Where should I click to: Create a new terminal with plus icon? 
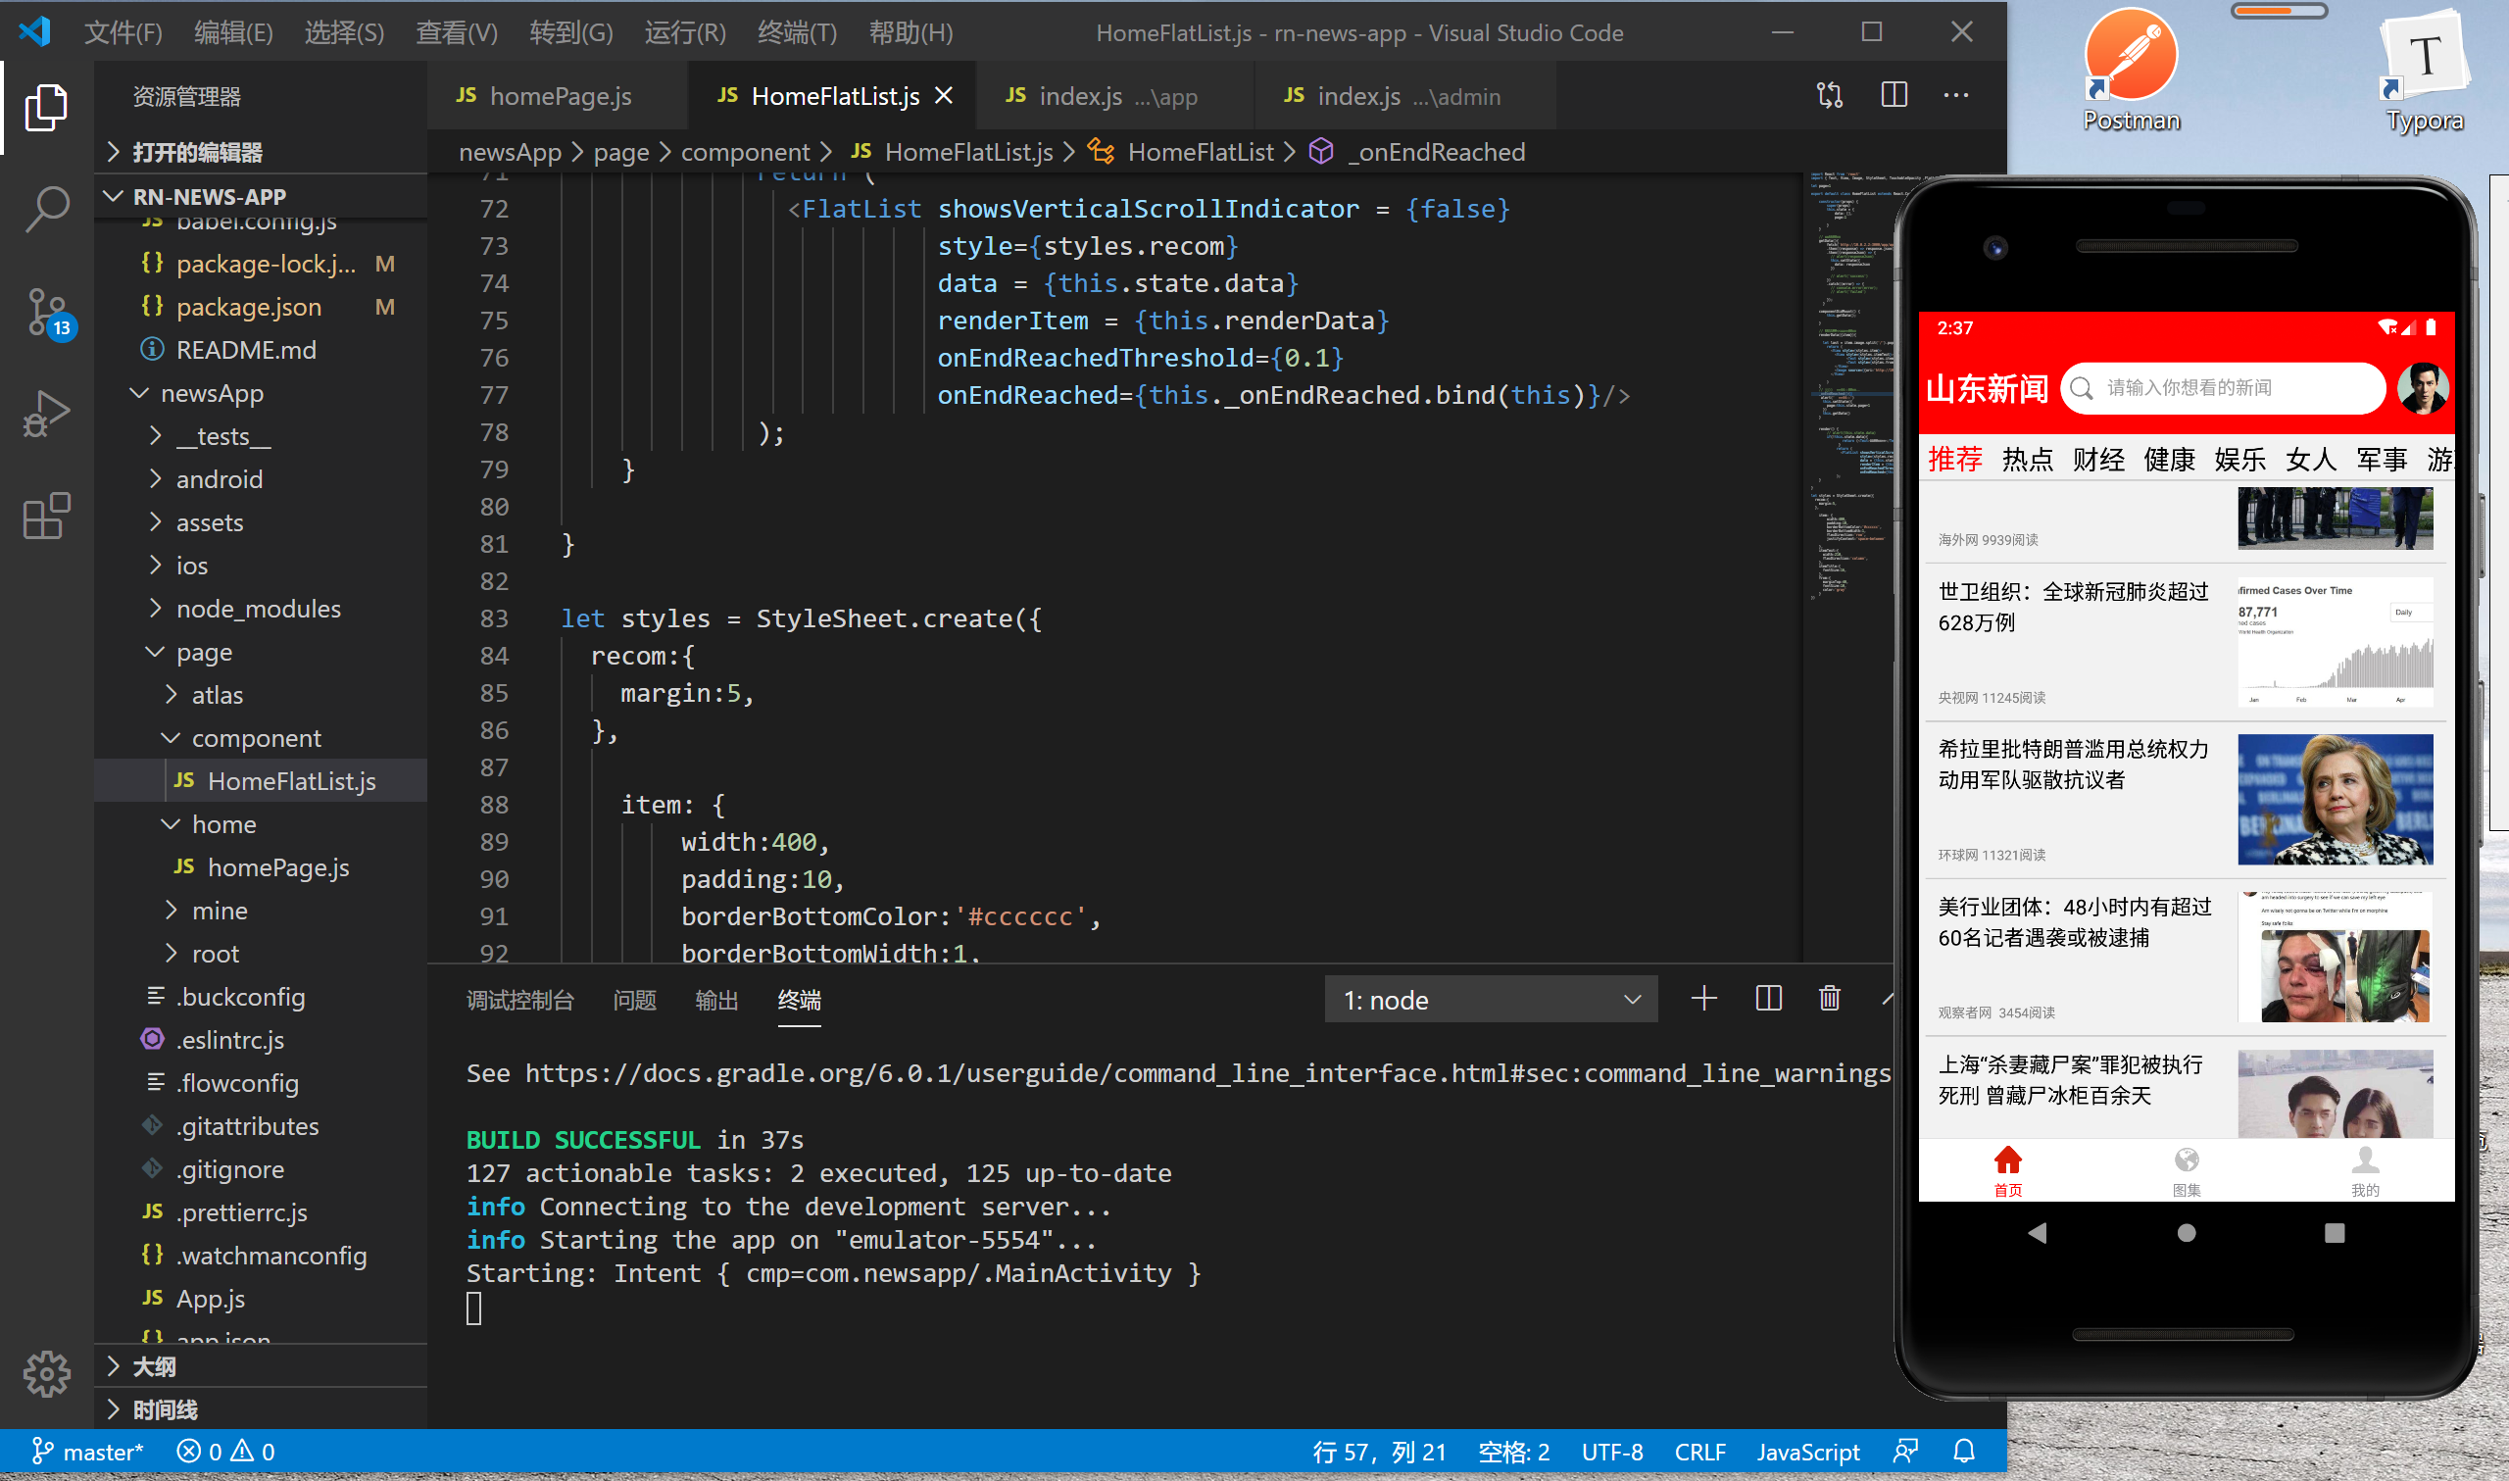tap(1704, 999)
